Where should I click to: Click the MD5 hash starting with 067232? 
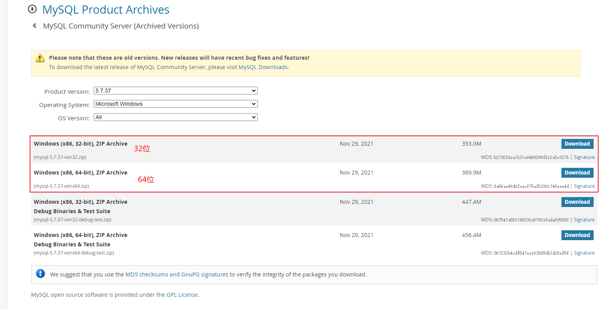click(x=531, y=253)
